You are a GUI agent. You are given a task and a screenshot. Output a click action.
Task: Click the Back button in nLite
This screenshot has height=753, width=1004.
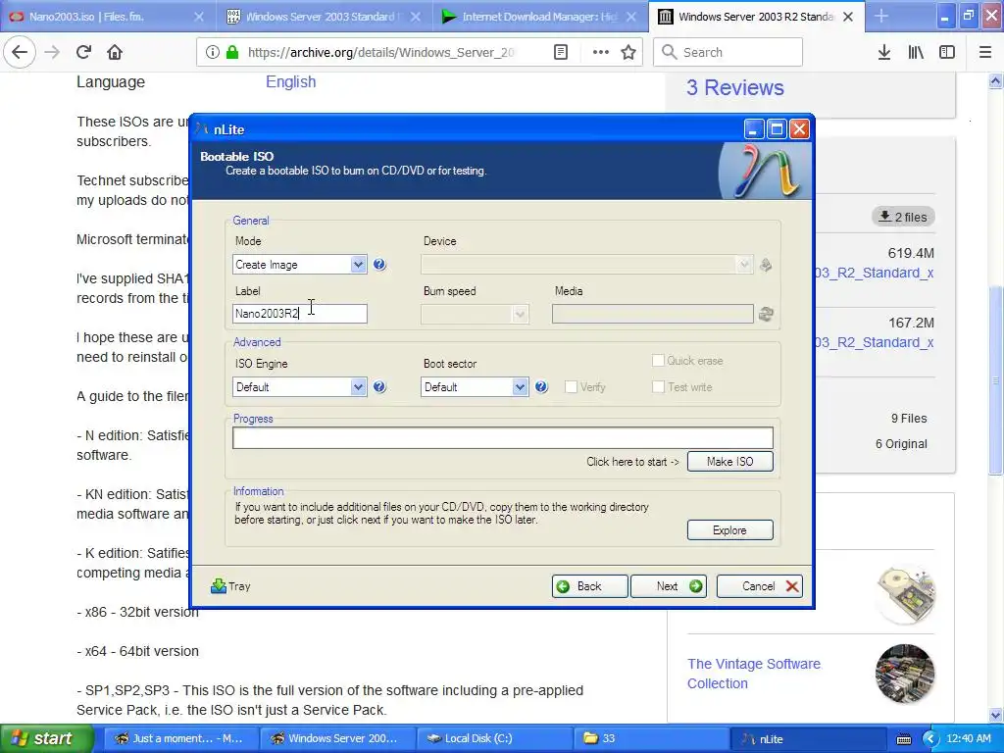coord(589,586)
